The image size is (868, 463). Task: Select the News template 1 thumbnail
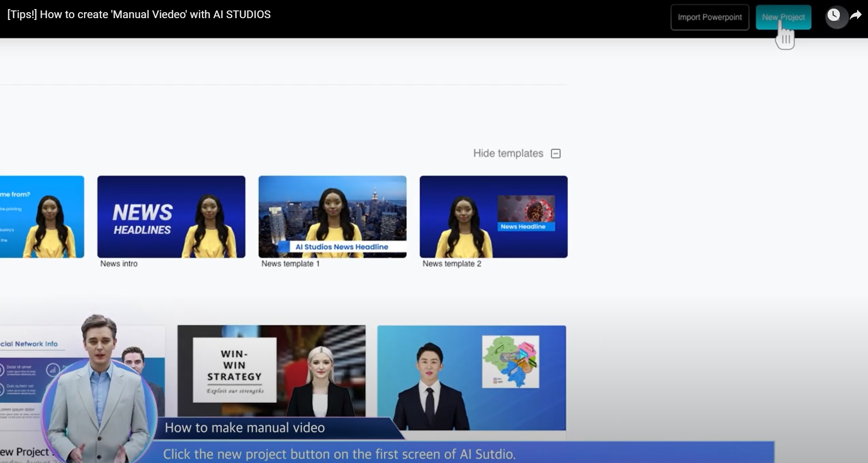333,217
